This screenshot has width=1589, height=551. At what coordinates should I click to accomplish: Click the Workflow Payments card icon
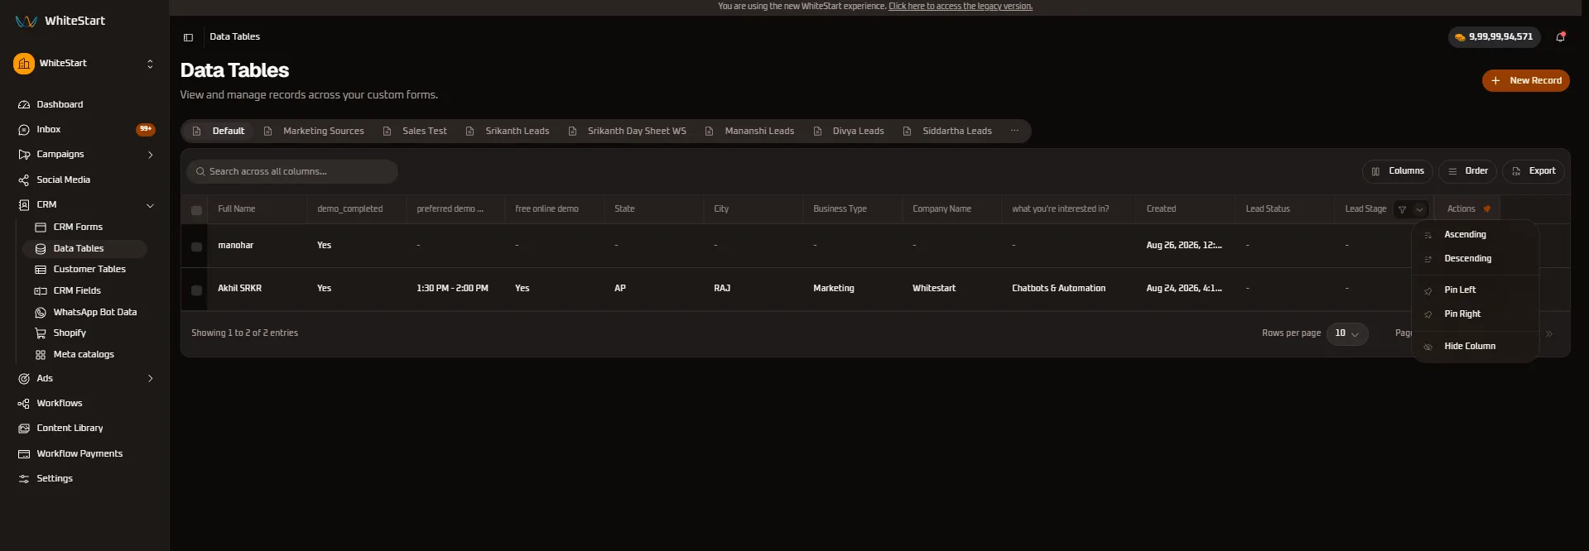(24, 454)
